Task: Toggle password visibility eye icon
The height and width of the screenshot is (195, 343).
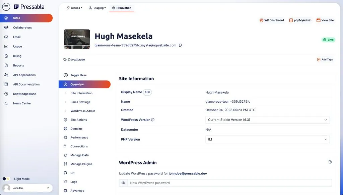Action: pos(123,183)
